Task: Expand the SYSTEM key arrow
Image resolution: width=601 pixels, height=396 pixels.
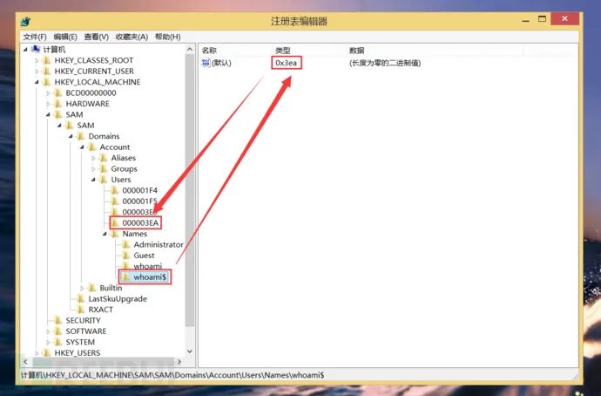Action: click(48, 342)
